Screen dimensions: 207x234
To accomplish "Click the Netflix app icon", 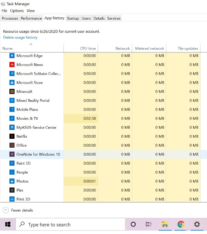I will (x=12, y=136).
